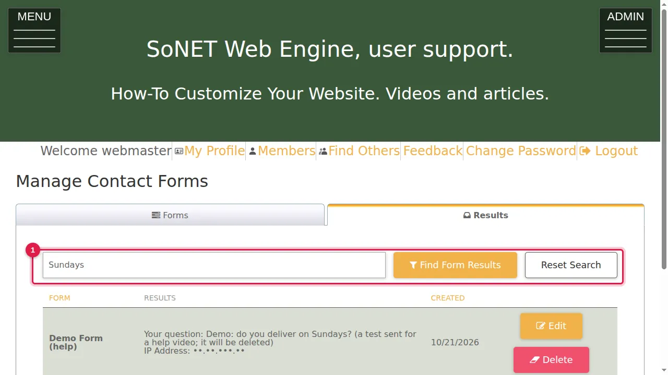Delete the Demo Form result
Image resolution: width=668 pixels, height=375 pixels.
(x=551, y=360)
